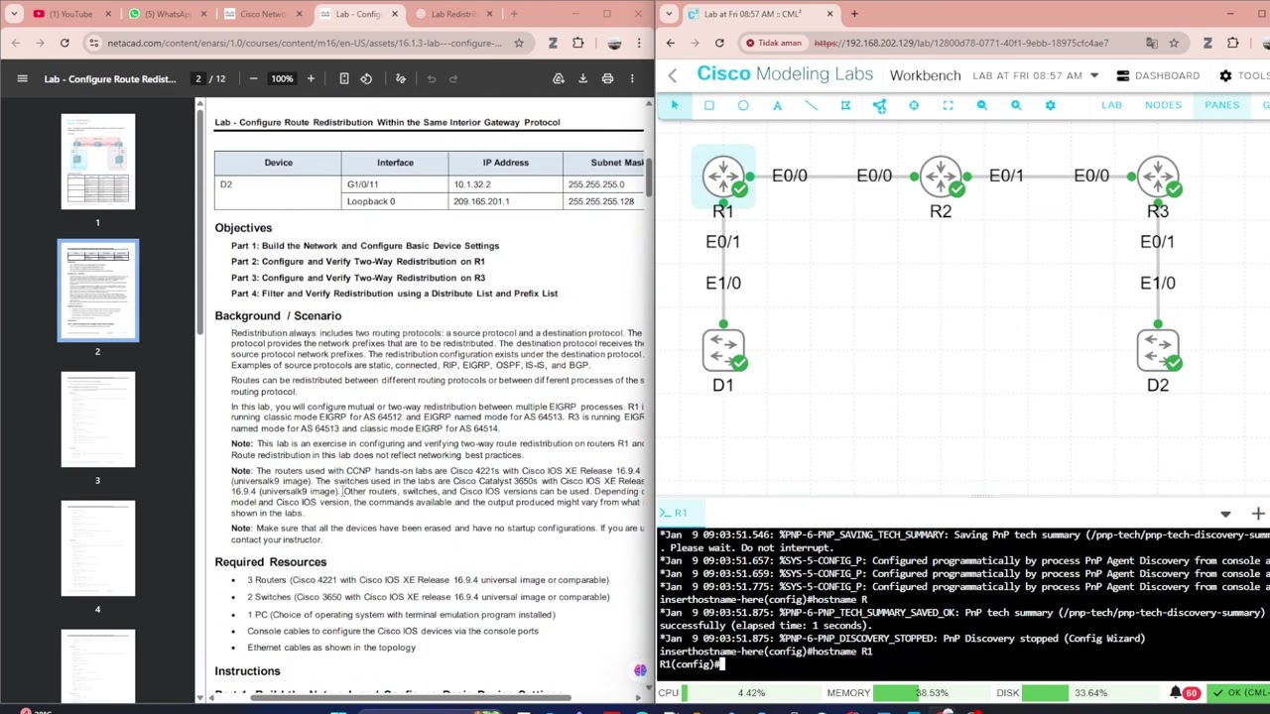Image resolution: width=1270 pixels, height=714 pixels.
Task: Click the crosshair center icon
Action: (914, 105)
